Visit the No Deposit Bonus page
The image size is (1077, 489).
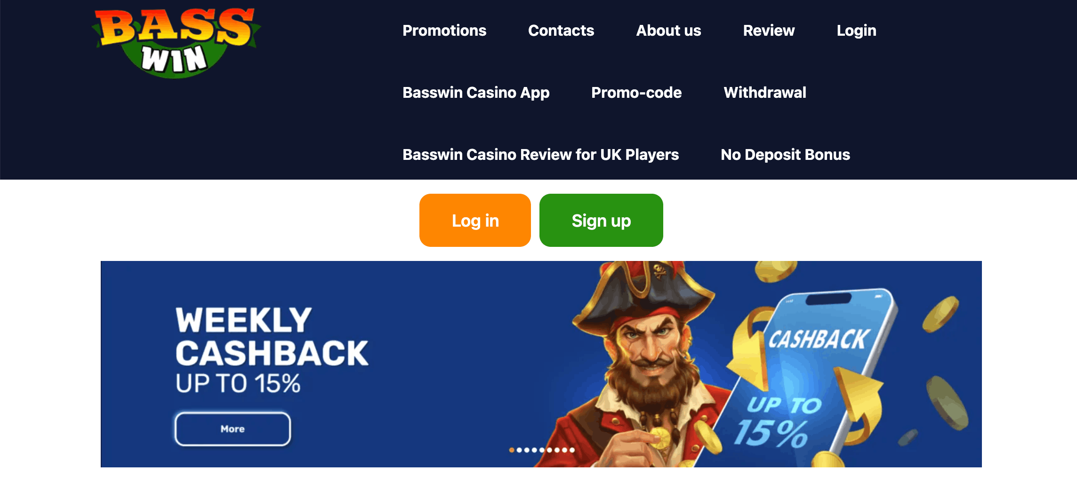(785, 155)
